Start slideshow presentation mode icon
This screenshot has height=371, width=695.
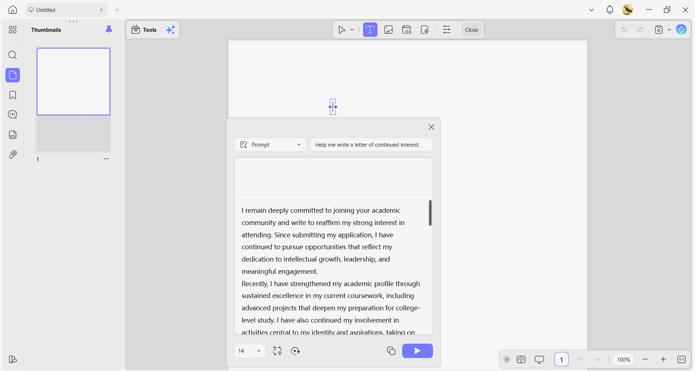(539, 359)
